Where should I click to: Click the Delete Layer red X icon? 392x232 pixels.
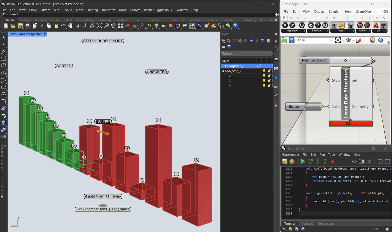click(234, 41)
